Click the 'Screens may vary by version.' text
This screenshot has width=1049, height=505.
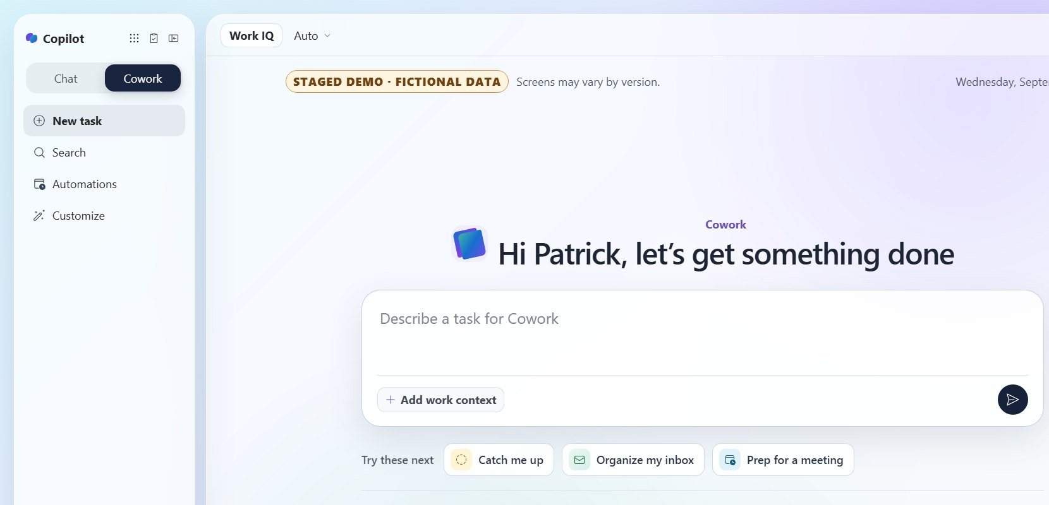(588, 81)
